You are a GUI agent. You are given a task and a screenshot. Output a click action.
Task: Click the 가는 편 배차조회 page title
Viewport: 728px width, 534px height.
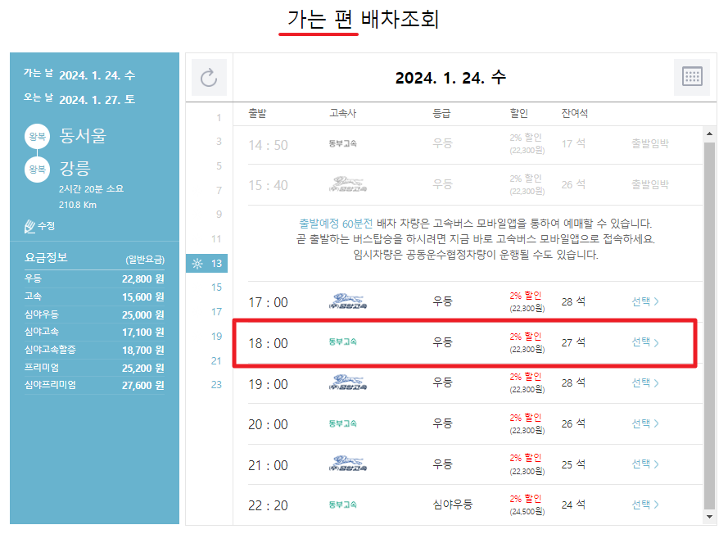363,20
